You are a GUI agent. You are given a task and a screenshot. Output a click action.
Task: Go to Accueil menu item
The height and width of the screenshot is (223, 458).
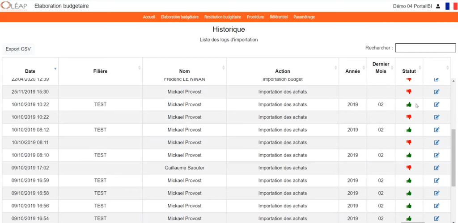[x=149, y=17]
